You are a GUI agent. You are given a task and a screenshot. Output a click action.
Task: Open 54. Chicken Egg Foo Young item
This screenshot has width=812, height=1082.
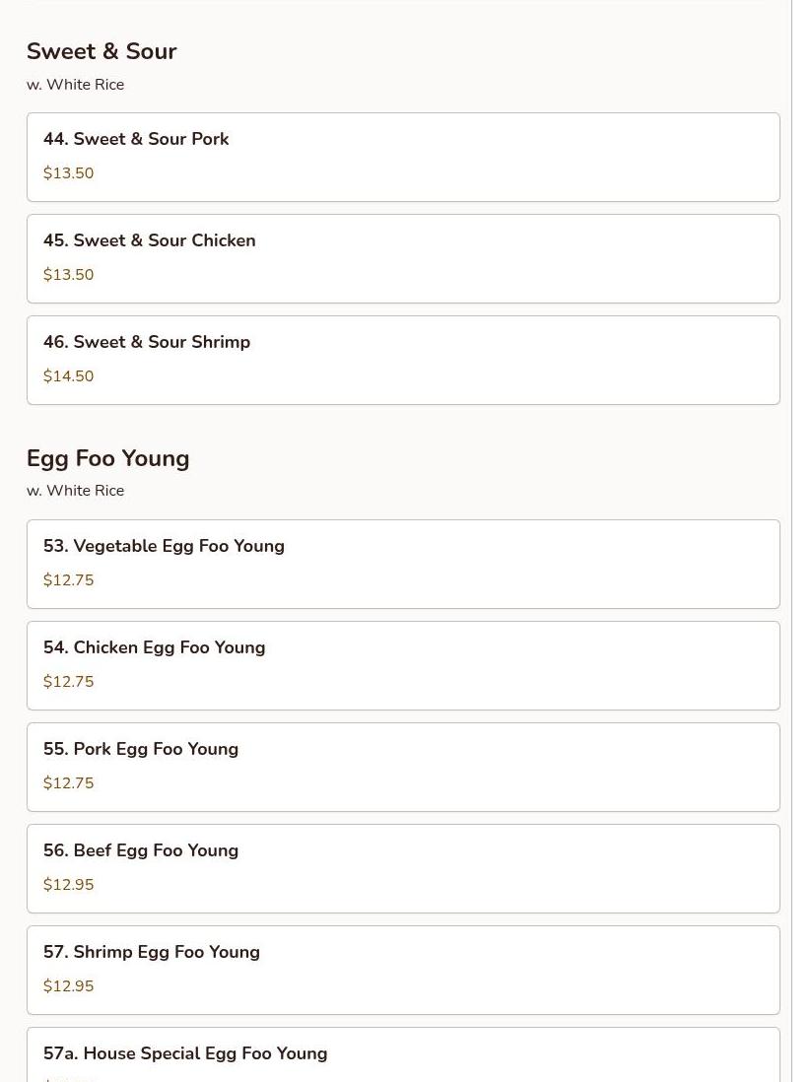(x=402, y=665)
